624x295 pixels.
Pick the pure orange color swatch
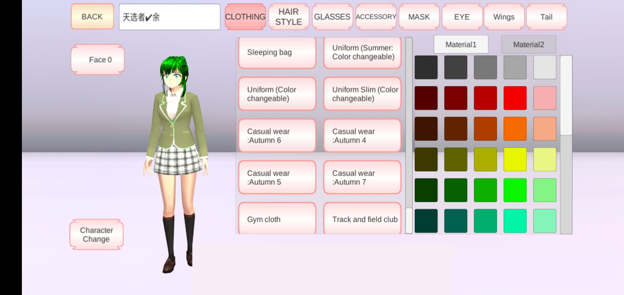coord(515,129)
